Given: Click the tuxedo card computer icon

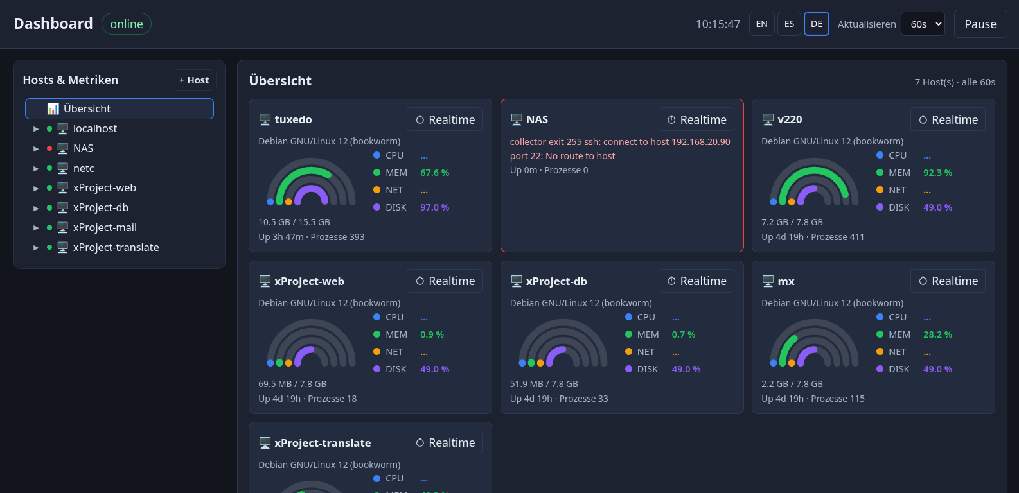Looking at the screenshot, I should [x=265, y=119].
